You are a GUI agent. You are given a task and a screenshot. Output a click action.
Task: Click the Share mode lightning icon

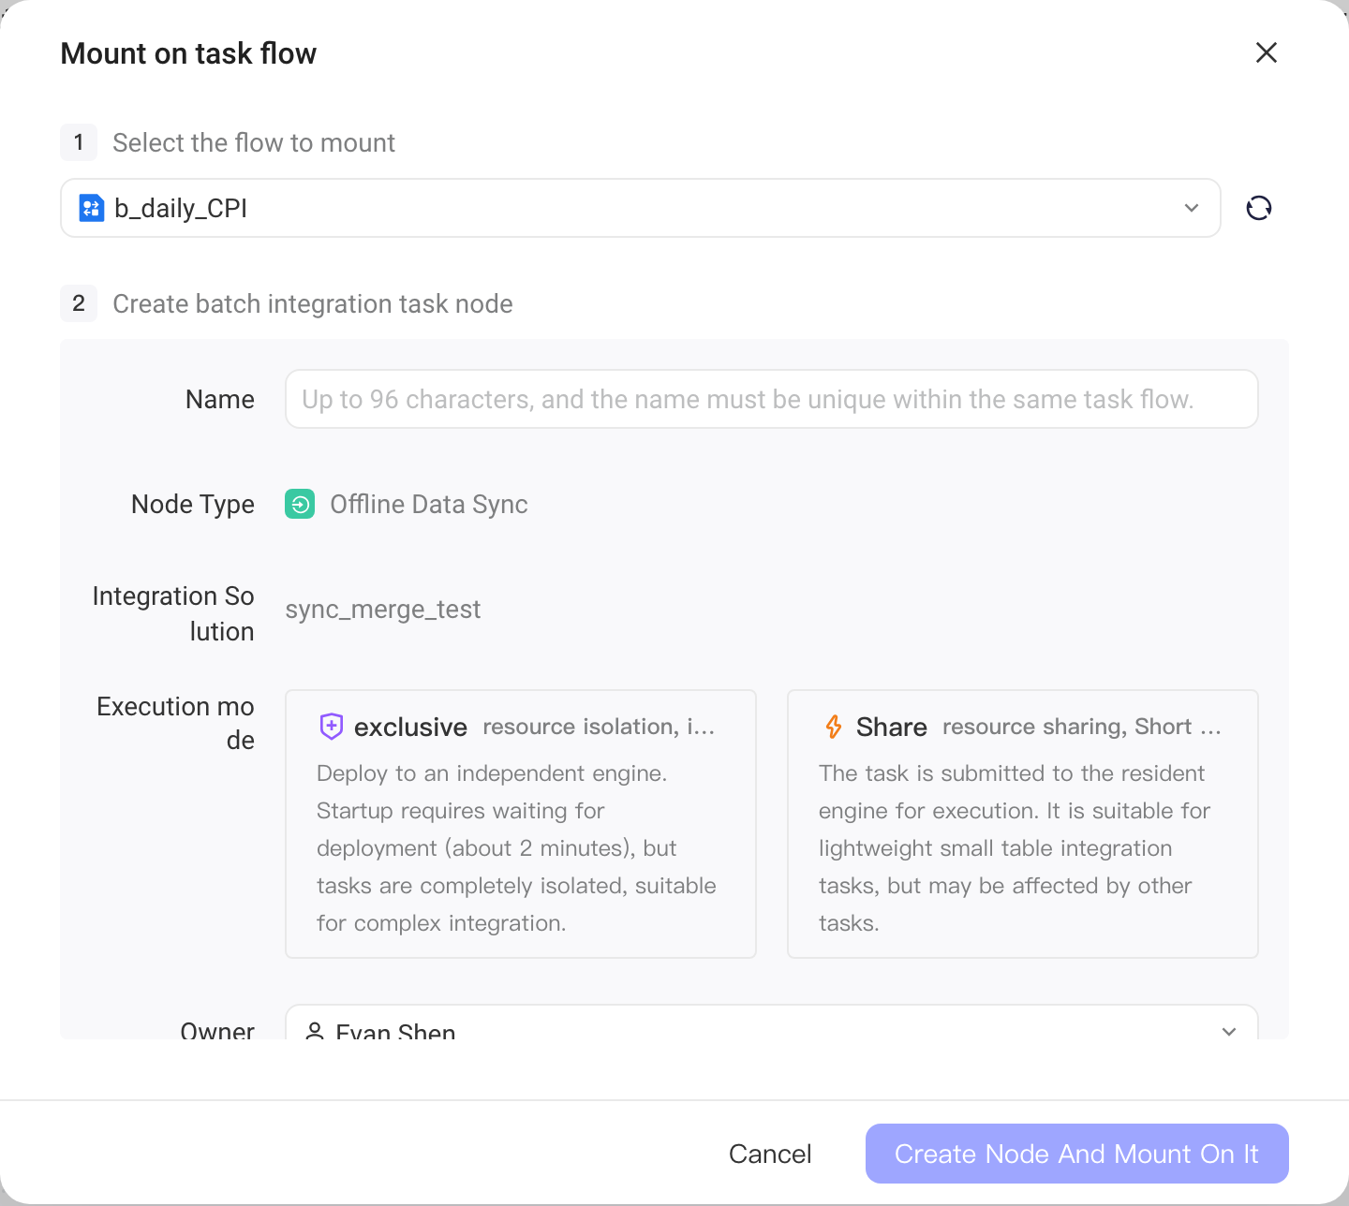pyautogui.click(x=833, y=727)
